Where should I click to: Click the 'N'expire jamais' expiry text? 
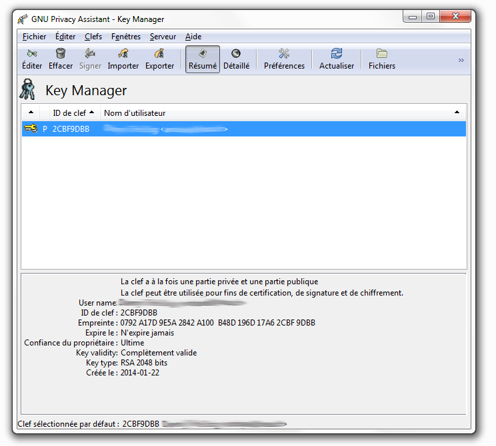pos(147,333)
